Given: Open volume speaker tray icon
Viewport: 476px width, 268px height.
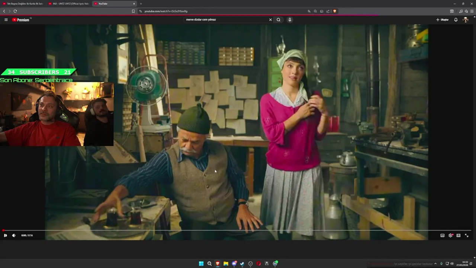Looking at the screenshot, I should pyautogui.click(x=452, y=264).
